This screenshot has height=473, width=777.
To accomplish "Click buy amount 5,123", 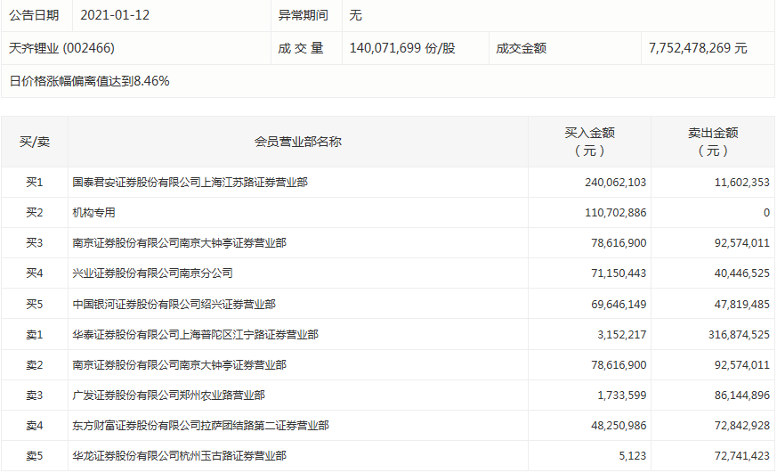I will coord(633,456).
